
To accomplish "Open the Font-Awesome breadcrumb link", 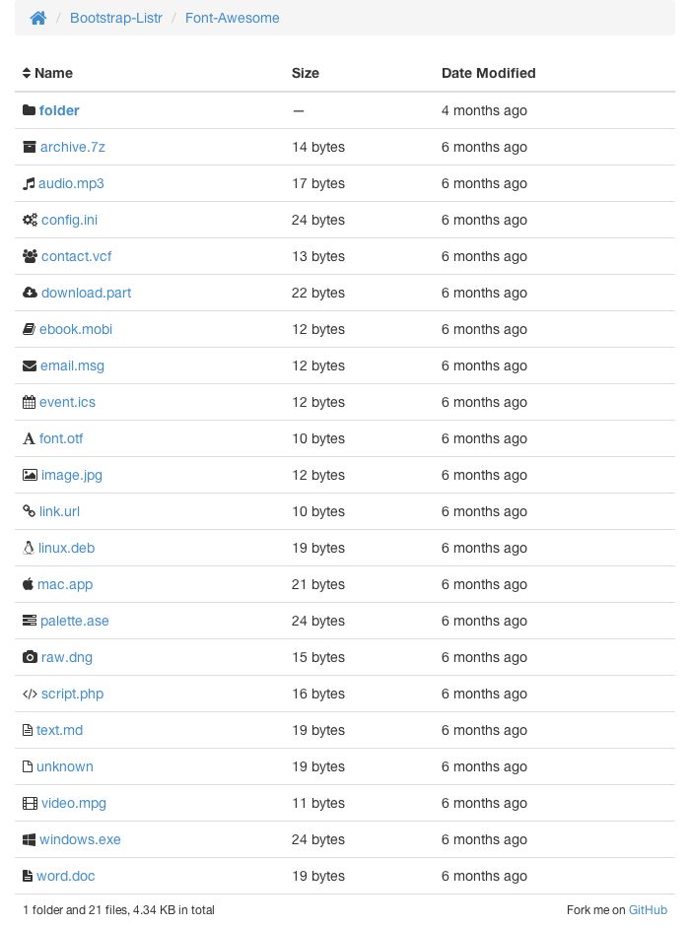I will click(232, 18).
